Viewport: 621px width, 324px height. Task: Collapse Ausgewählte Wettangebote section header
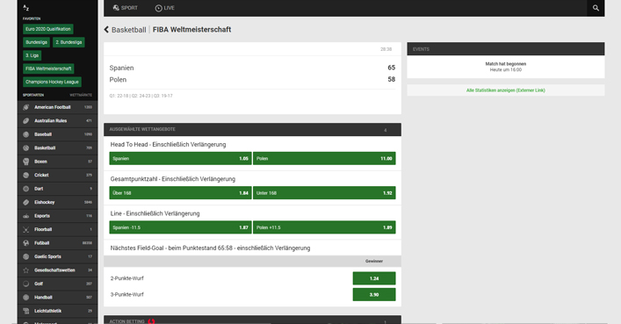(252, 130)
